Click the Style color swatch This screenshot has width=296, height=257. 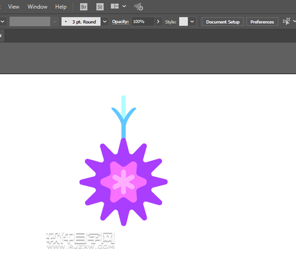184,22
